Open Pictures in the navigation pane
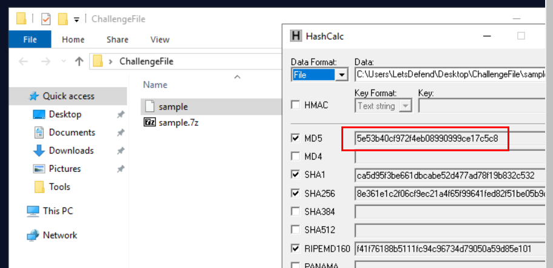This screenshot has width=553, height=268. point(64,169)
